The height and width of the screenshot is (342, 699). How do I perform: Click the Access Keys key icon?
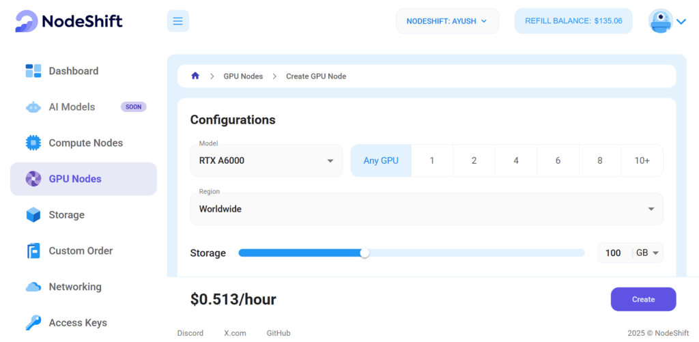[33, 322]
